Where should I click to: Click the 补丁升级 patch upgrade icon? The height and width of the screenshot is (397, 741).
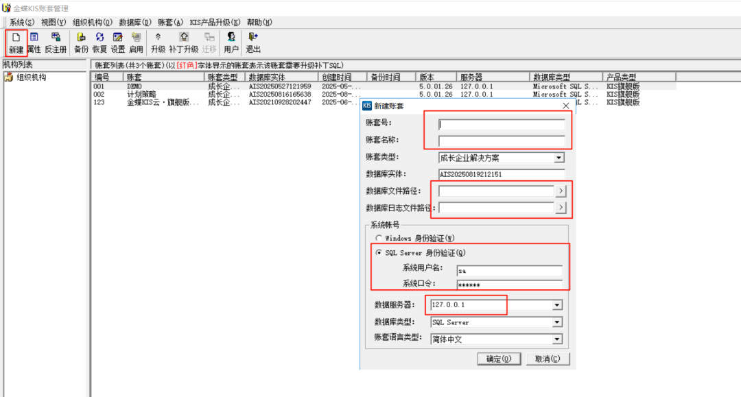click(x=184, y=43)
